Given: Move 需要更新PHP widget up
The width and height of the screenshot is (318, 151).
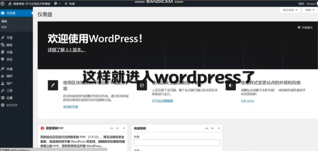Looking at the screenshot, I should tap(112, 128).
